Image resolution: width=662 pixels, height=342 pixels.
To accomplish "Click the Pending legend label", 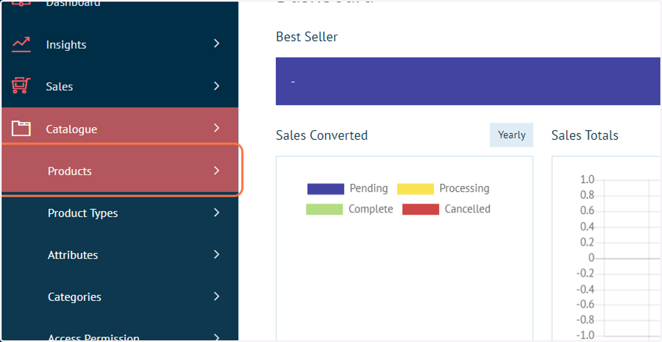I will click(369, 189).
